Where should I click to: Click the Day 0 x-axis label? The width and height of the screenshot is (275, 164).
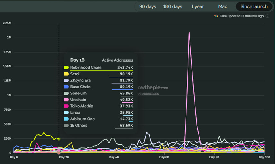coord(14,157)
